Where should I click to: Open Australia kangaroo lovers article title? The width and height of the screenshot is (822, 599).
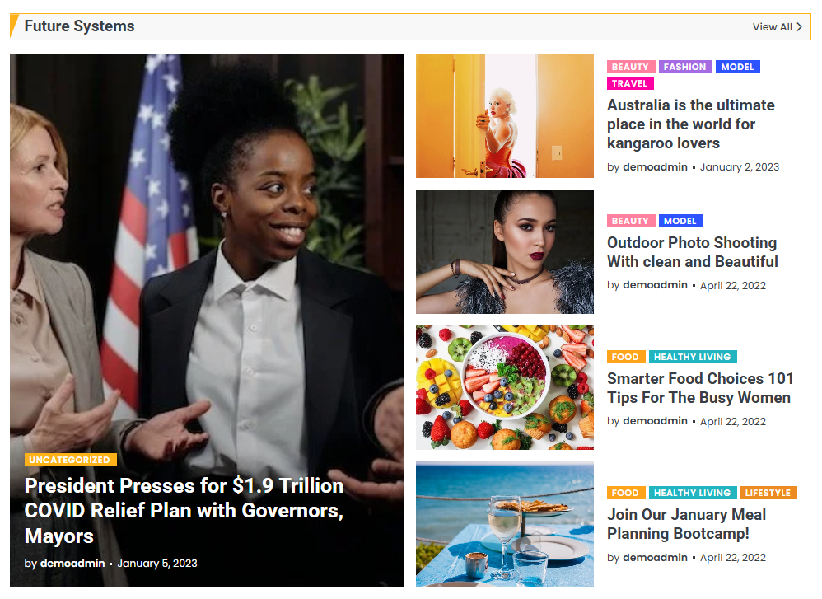690,124
